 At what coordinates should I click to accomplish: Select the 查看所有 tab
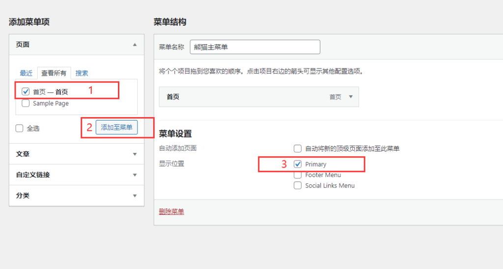54,73
